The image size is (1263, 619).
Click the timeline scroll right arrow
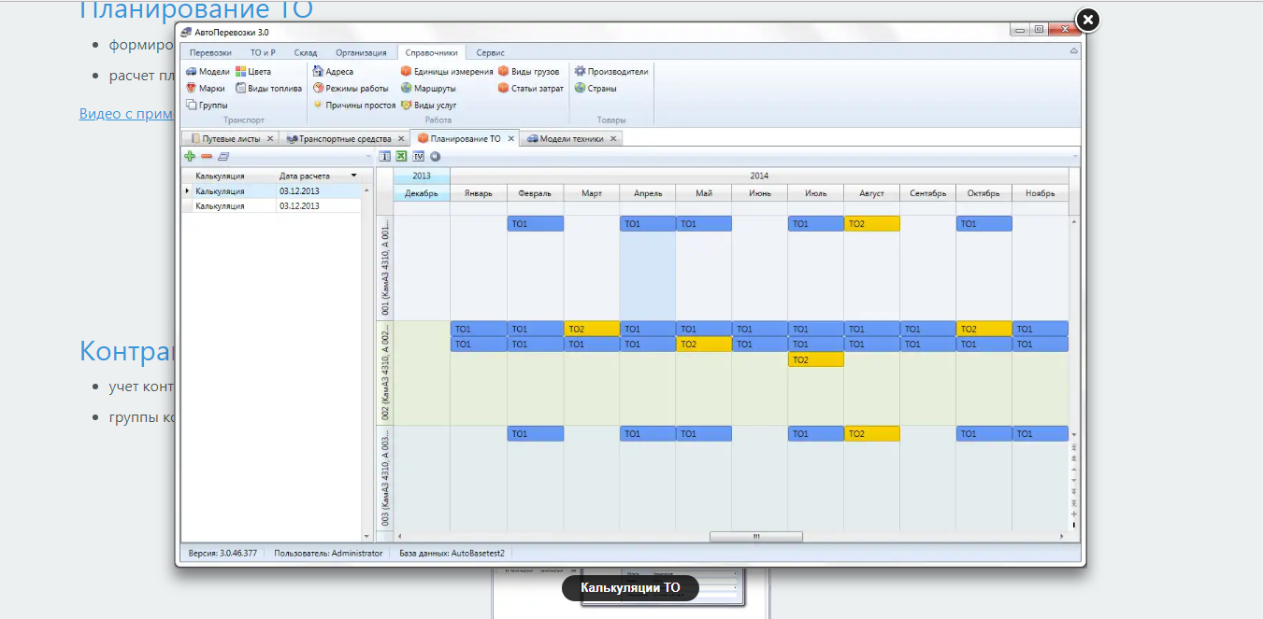click(x=1062, y=537)
